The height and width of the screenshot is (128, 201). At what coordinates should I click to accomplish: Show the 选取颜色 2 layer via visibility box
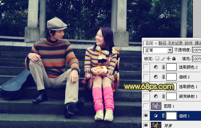pyautogui.click(x=146, y=67)
